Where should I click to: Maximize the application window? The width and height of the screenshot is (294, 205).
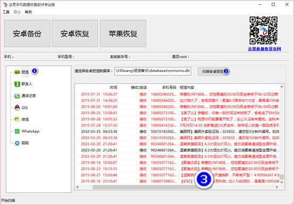pos(273,4)
